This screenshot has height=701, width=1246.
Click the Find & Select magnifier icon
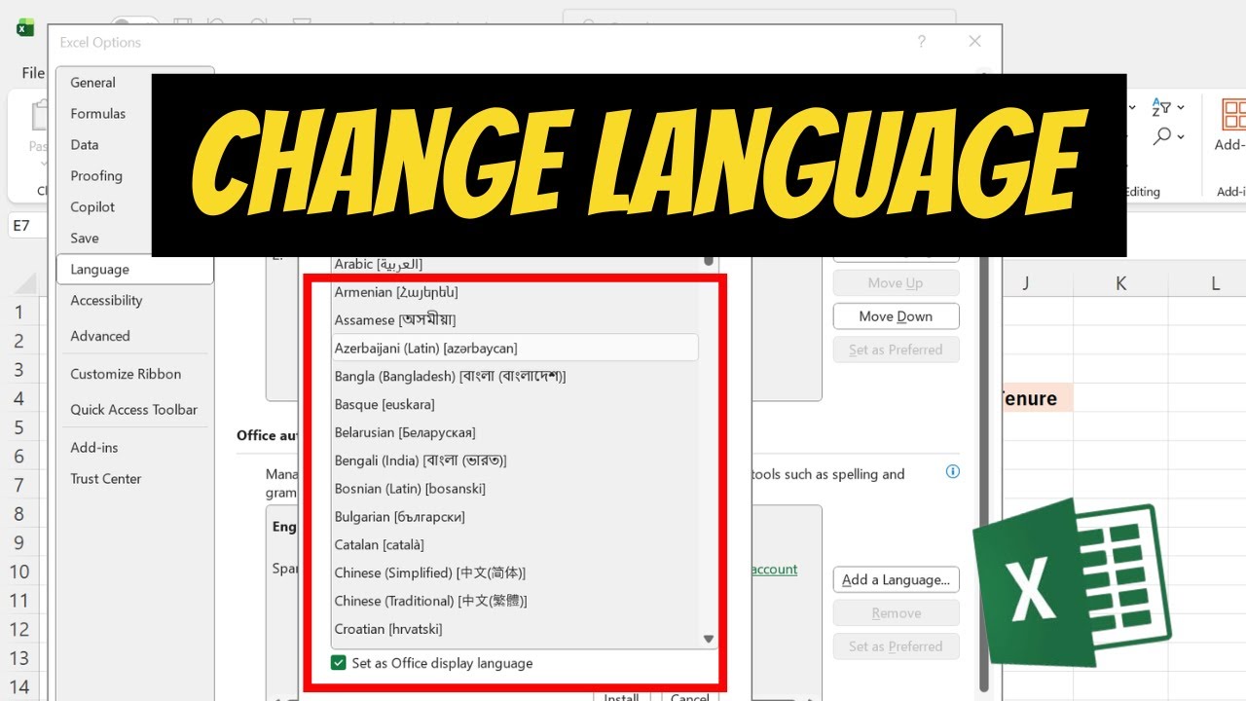(1161, 137)
